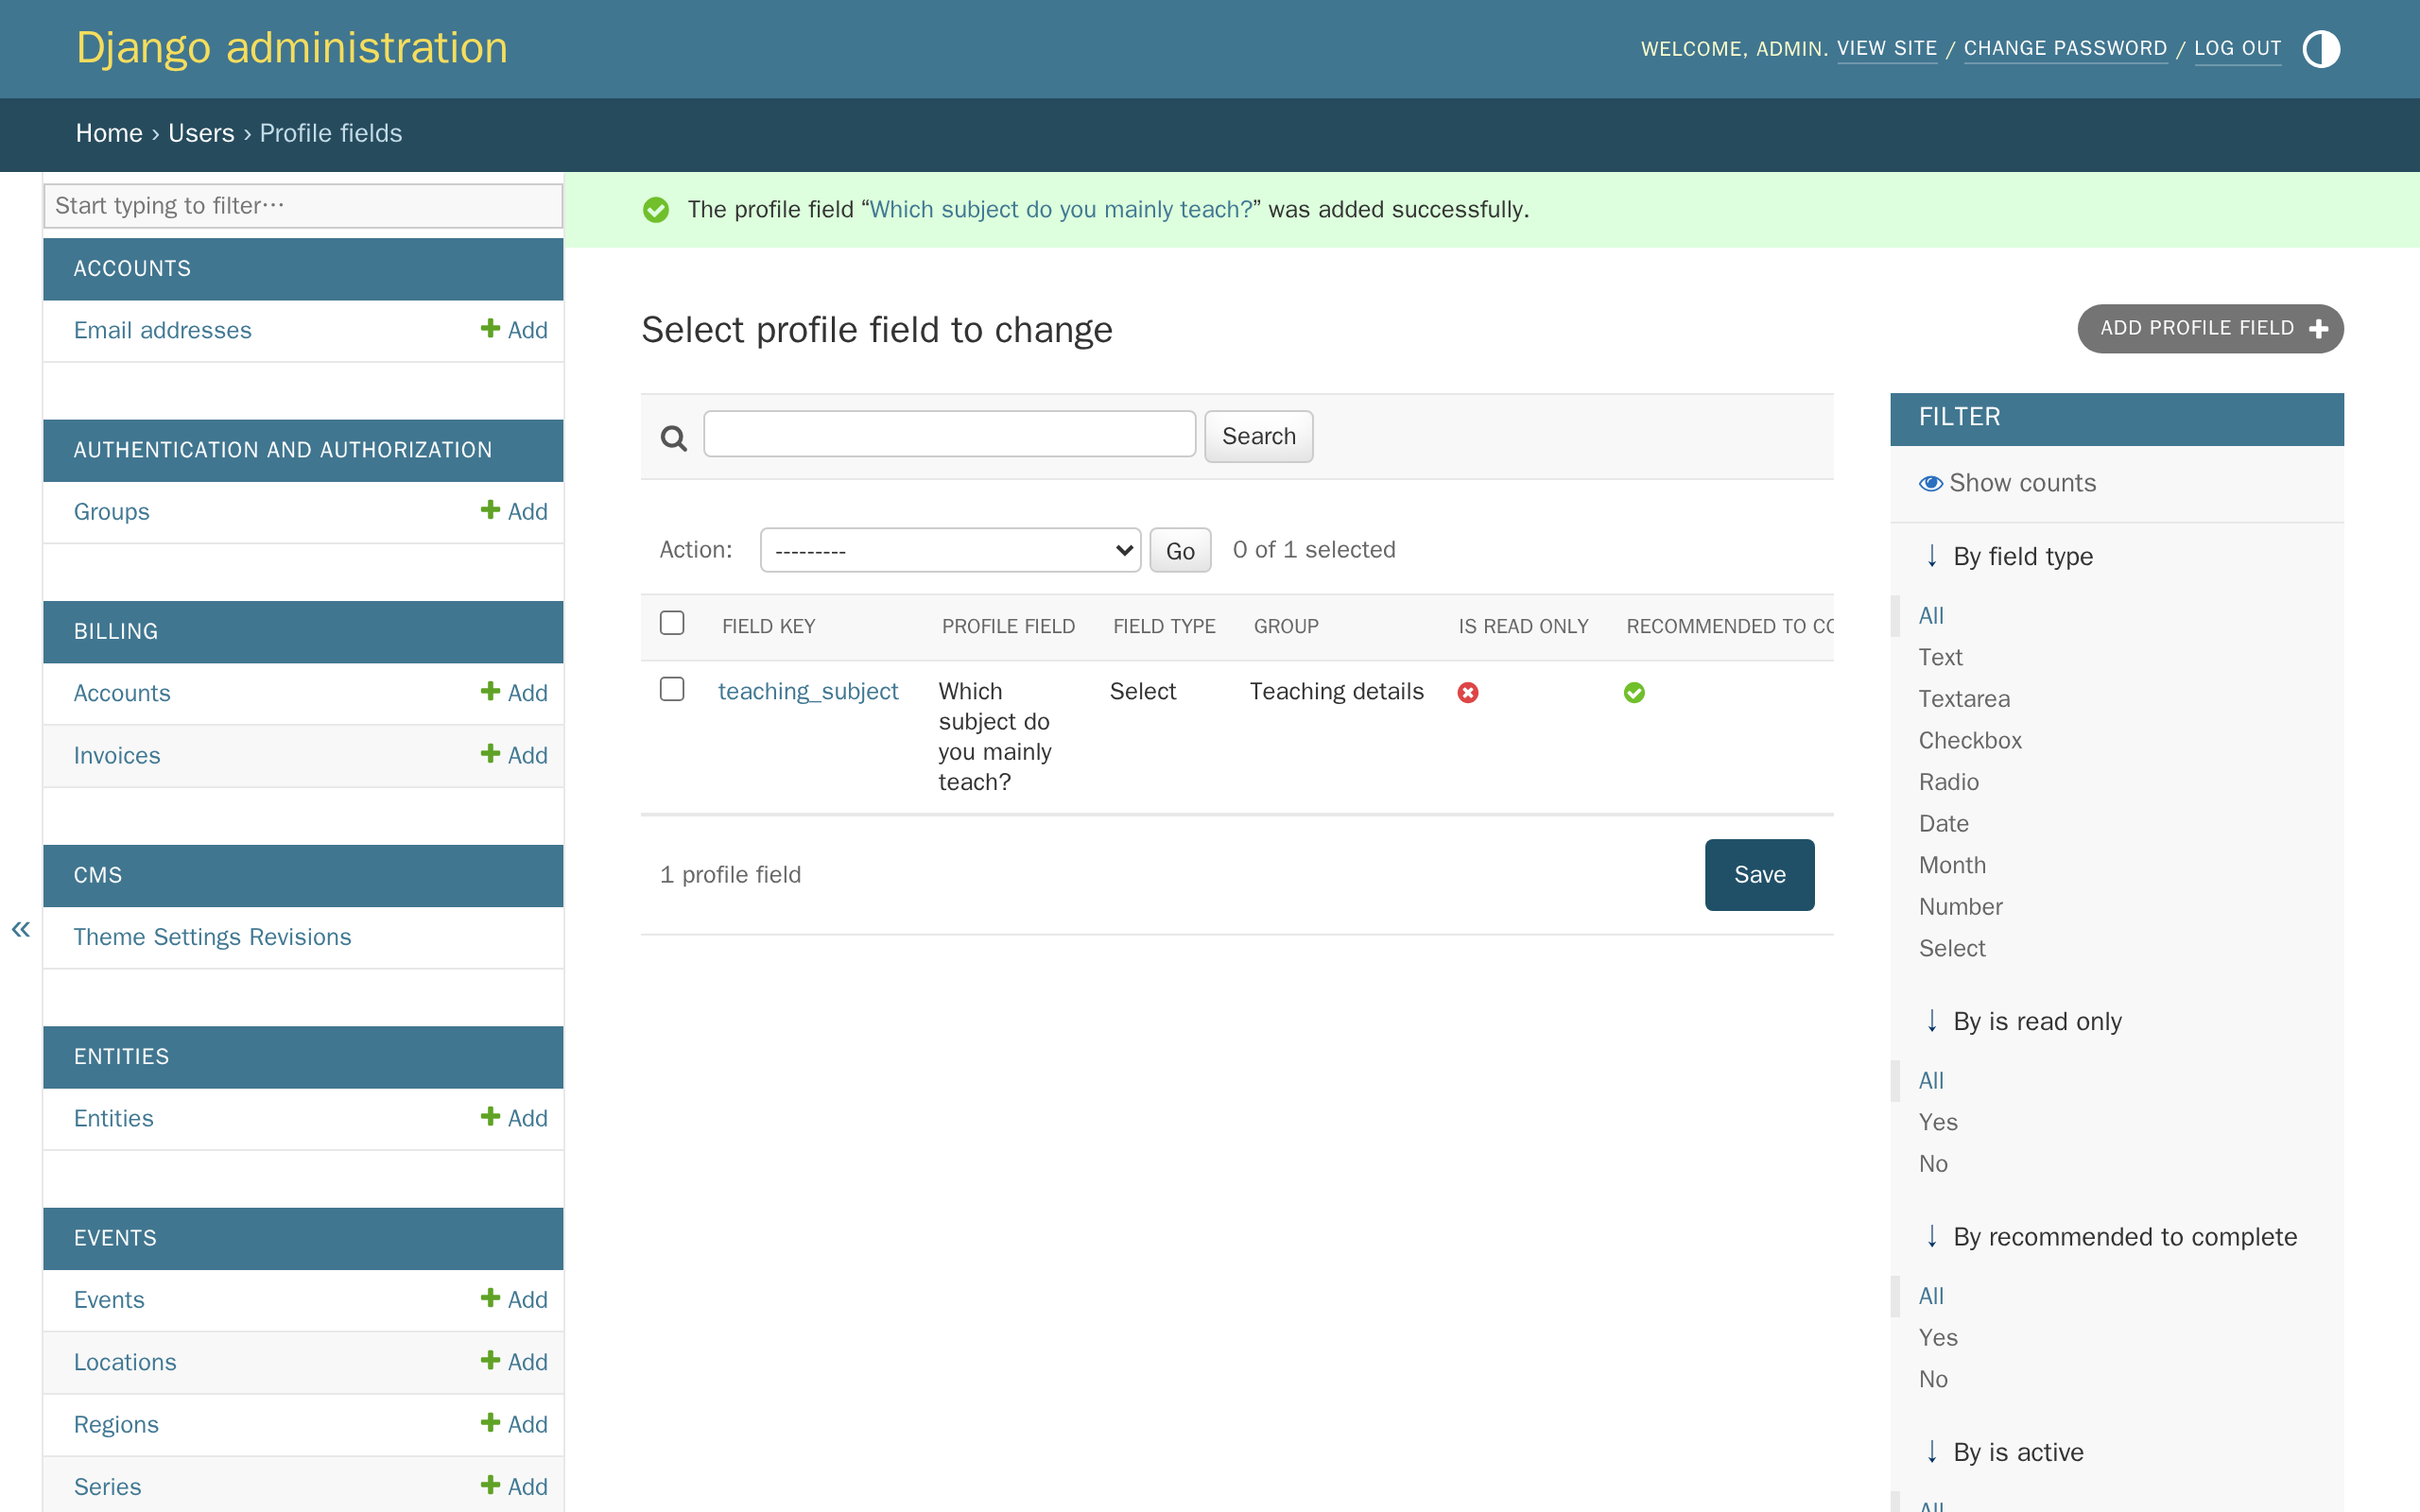Collapse the By is read only filter
The height and width of the screenshot is (1512, 2420).
pyautogui.click(x=2023, y=1021)
